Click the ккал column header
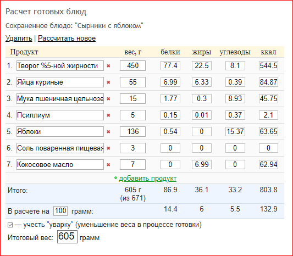The height and width of the screenshot is (256, 293). pos(268,52)
